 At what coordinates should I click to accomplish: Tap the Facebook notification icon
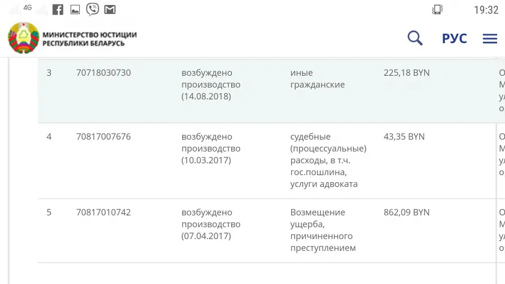point(58,10)
